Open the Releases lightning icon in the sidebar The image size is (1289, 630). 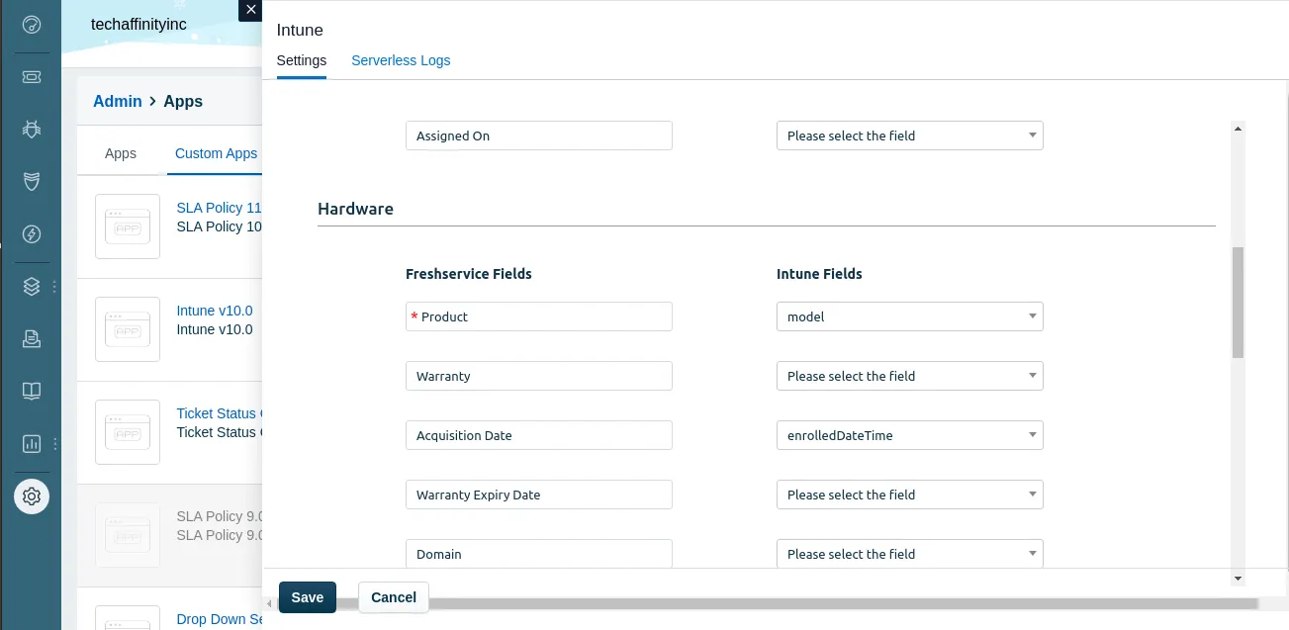pos(31,234)
